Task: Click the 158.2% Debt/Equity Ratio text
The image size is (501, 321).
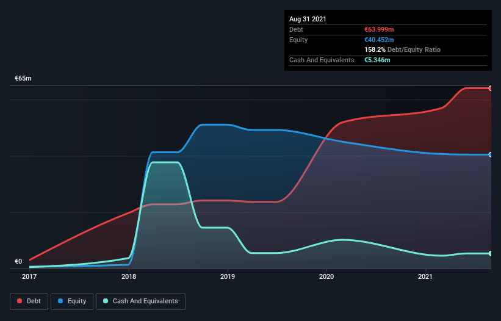Action: coord(403,49)
